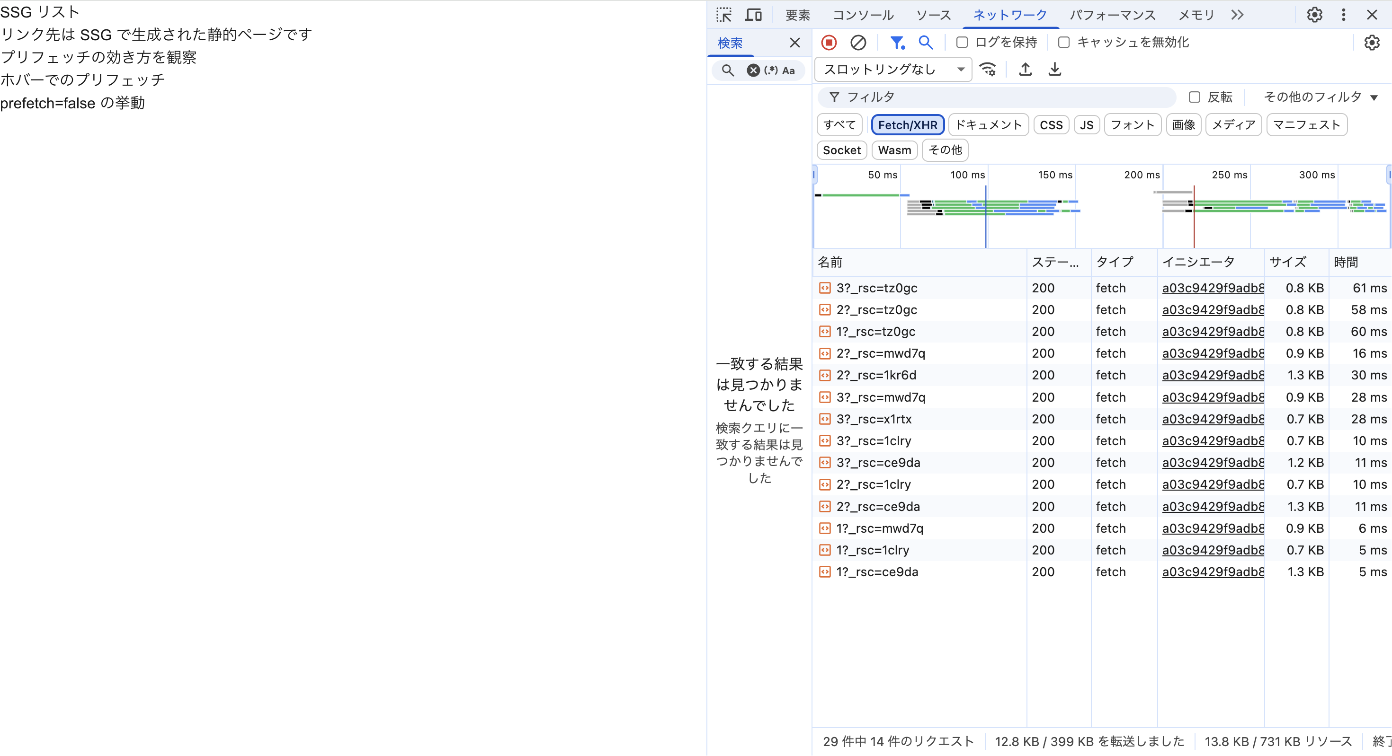Open the パフォーマンス tab

point(1112,15)
